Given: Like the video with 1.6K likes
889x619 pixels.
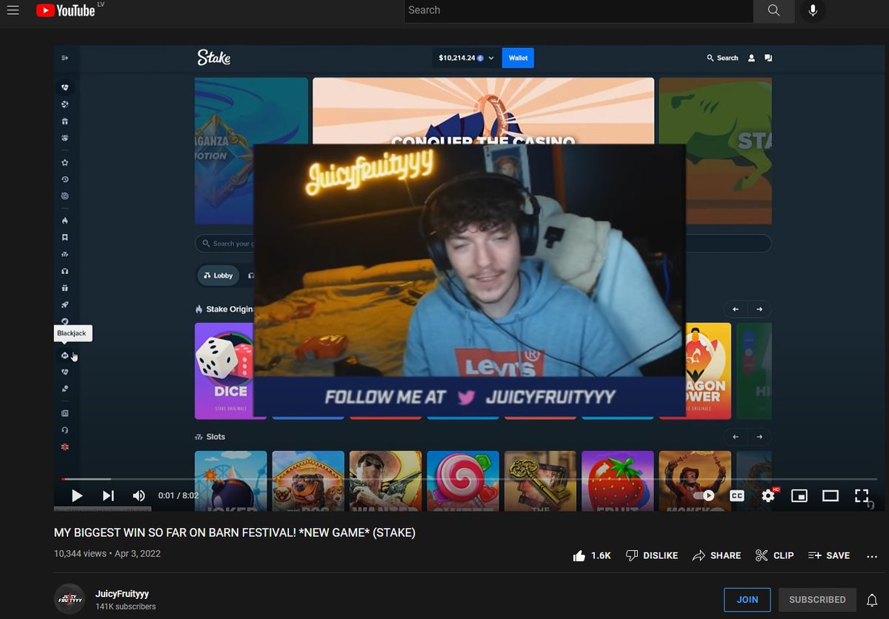Looking at the screenshot, I should point(592,555).
